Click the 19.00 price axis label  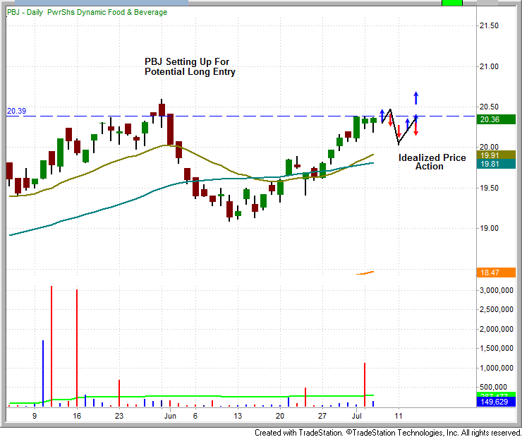coord(489,228)
